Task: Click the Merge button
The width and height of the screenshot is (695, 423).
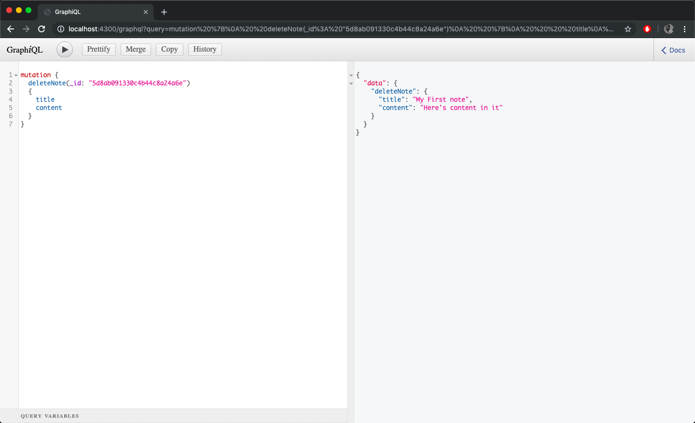Action: click(136, 49)
